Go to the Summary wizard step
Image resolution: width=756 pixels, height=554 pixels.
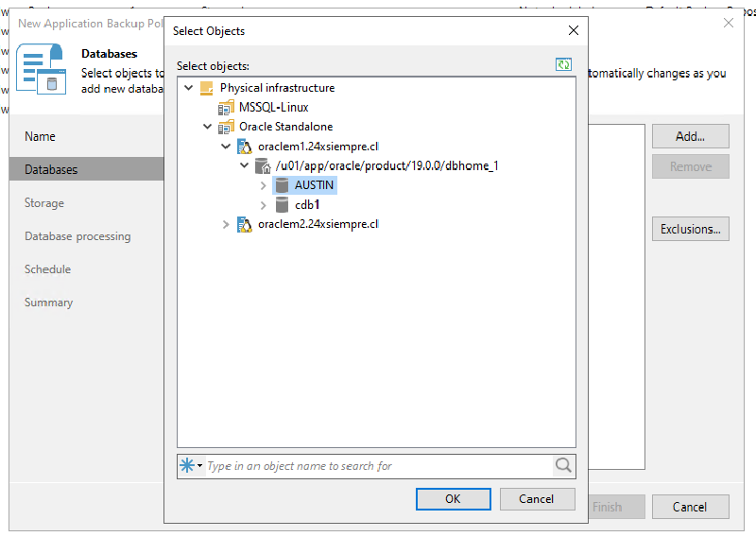(49, 303)
